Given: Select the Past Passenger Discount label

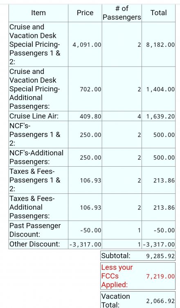Looking at the screenshot, I should pos(35,230).
